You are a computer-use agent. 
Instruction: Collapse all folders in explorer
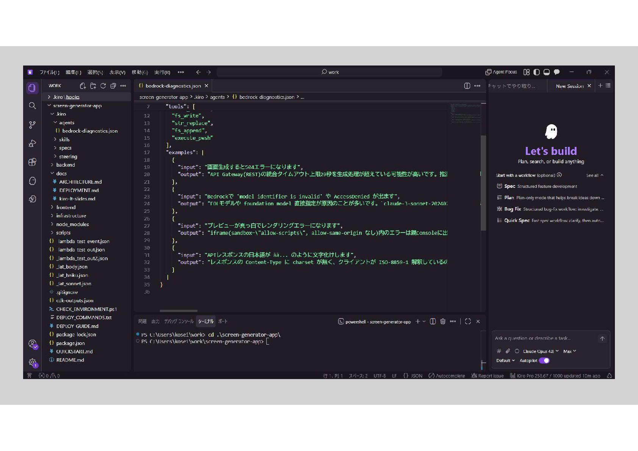[x=113, y=86]
